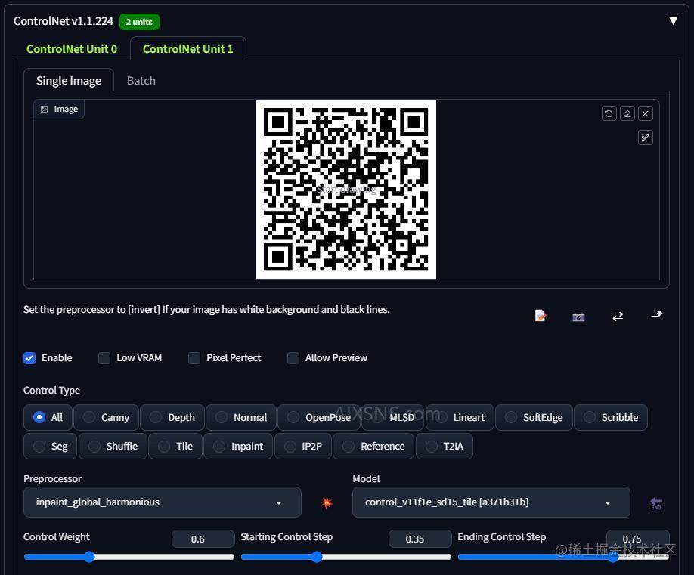Image resolution: width=694 pixels, height=575 pixels.
Task: Click the undo icon above the QR image
Action: 609,113
